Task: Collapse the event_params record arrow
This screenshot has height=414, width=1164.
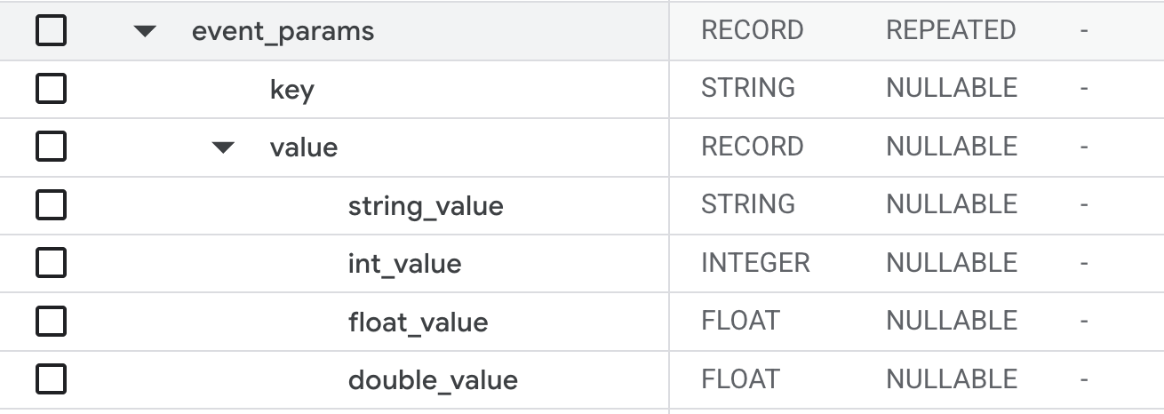Action: point(145,32)
